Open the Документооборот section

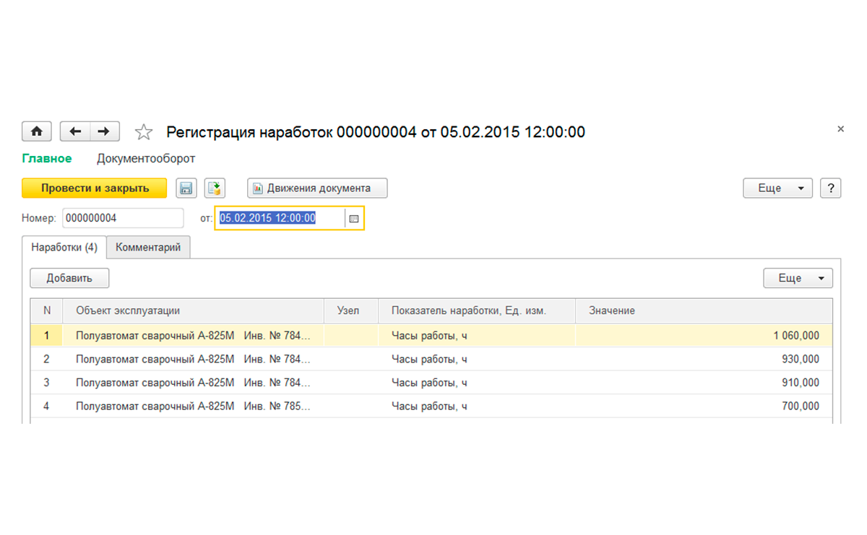click(x=146, y=158)
